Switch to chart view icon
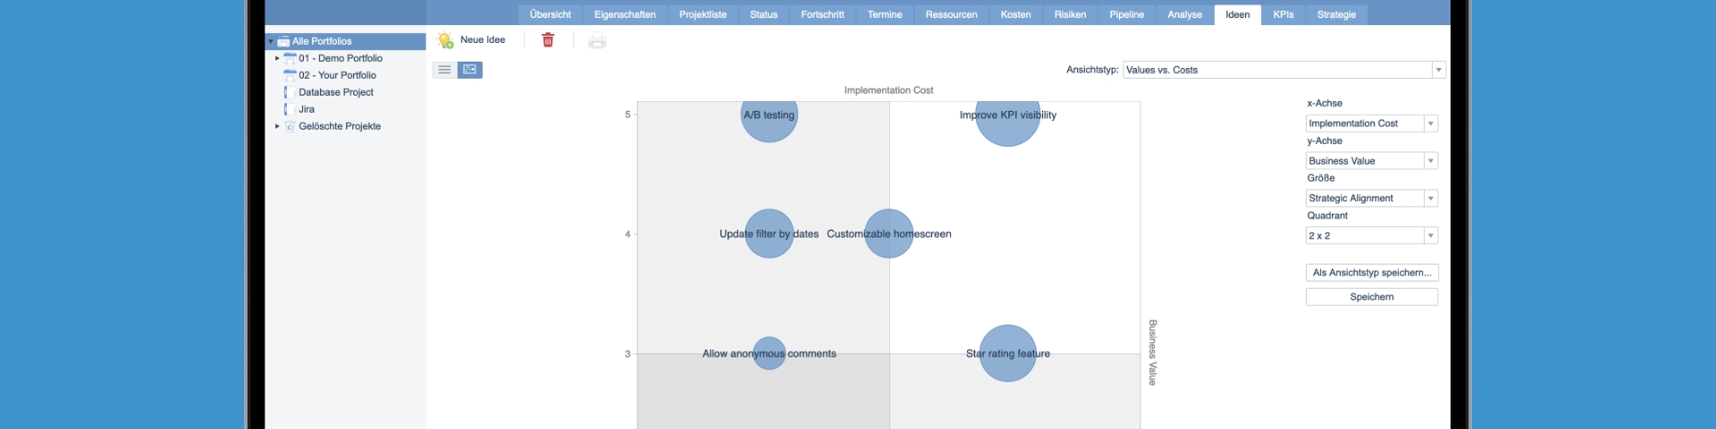Viewport: 1716px width, 429px height. 470,70
